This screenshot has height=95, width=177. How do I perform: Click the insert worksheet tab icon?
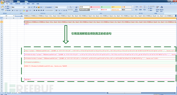tap(19, 93)
